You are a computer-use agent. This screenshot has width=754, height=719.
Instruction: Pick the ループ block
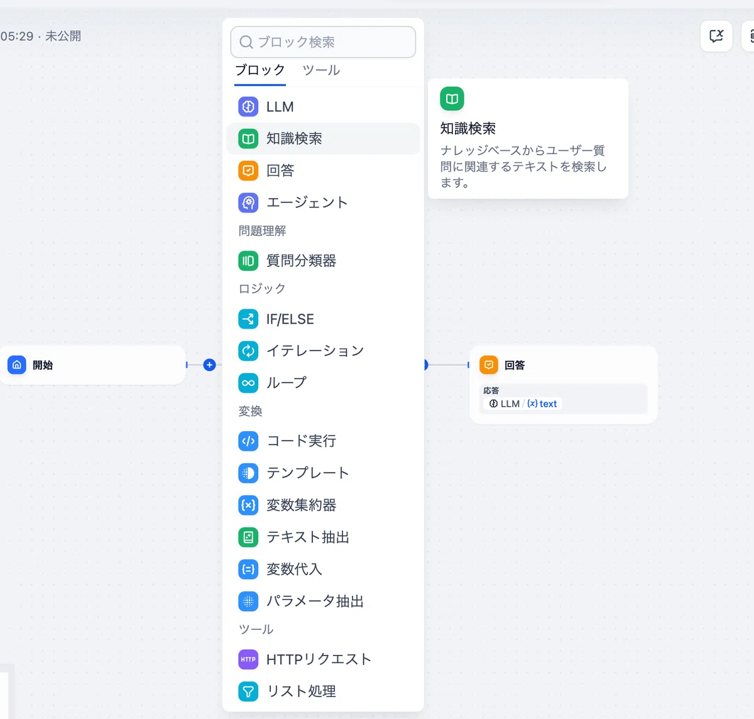323,383
